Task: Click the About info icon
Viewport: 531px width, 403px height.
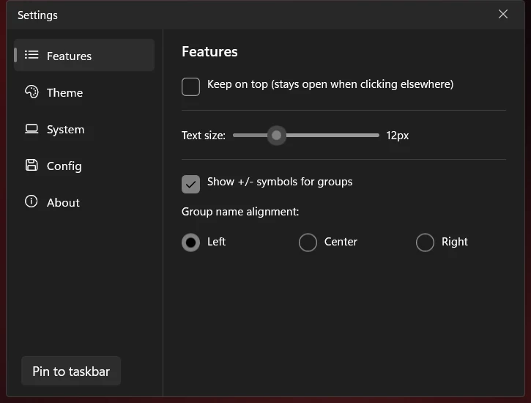Action: (31, 202)
